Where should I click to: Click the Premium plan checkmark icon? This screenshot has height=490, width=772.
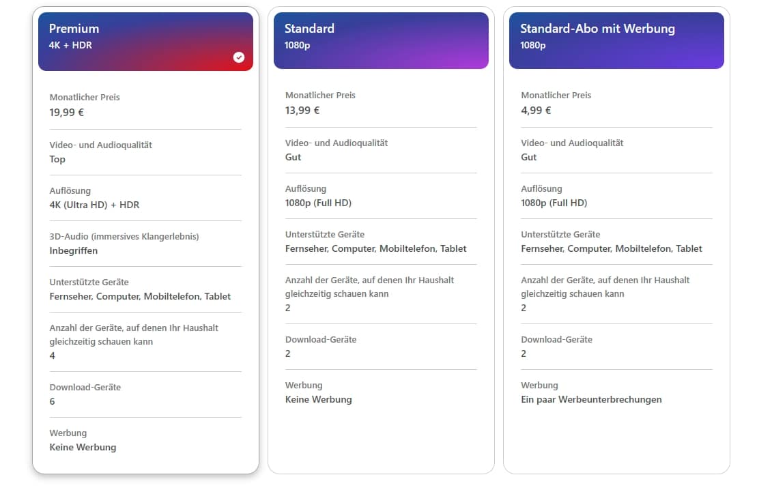tap(238, 57)
